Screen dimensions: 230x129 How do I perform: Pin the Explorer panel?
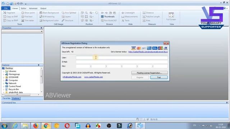38,65
